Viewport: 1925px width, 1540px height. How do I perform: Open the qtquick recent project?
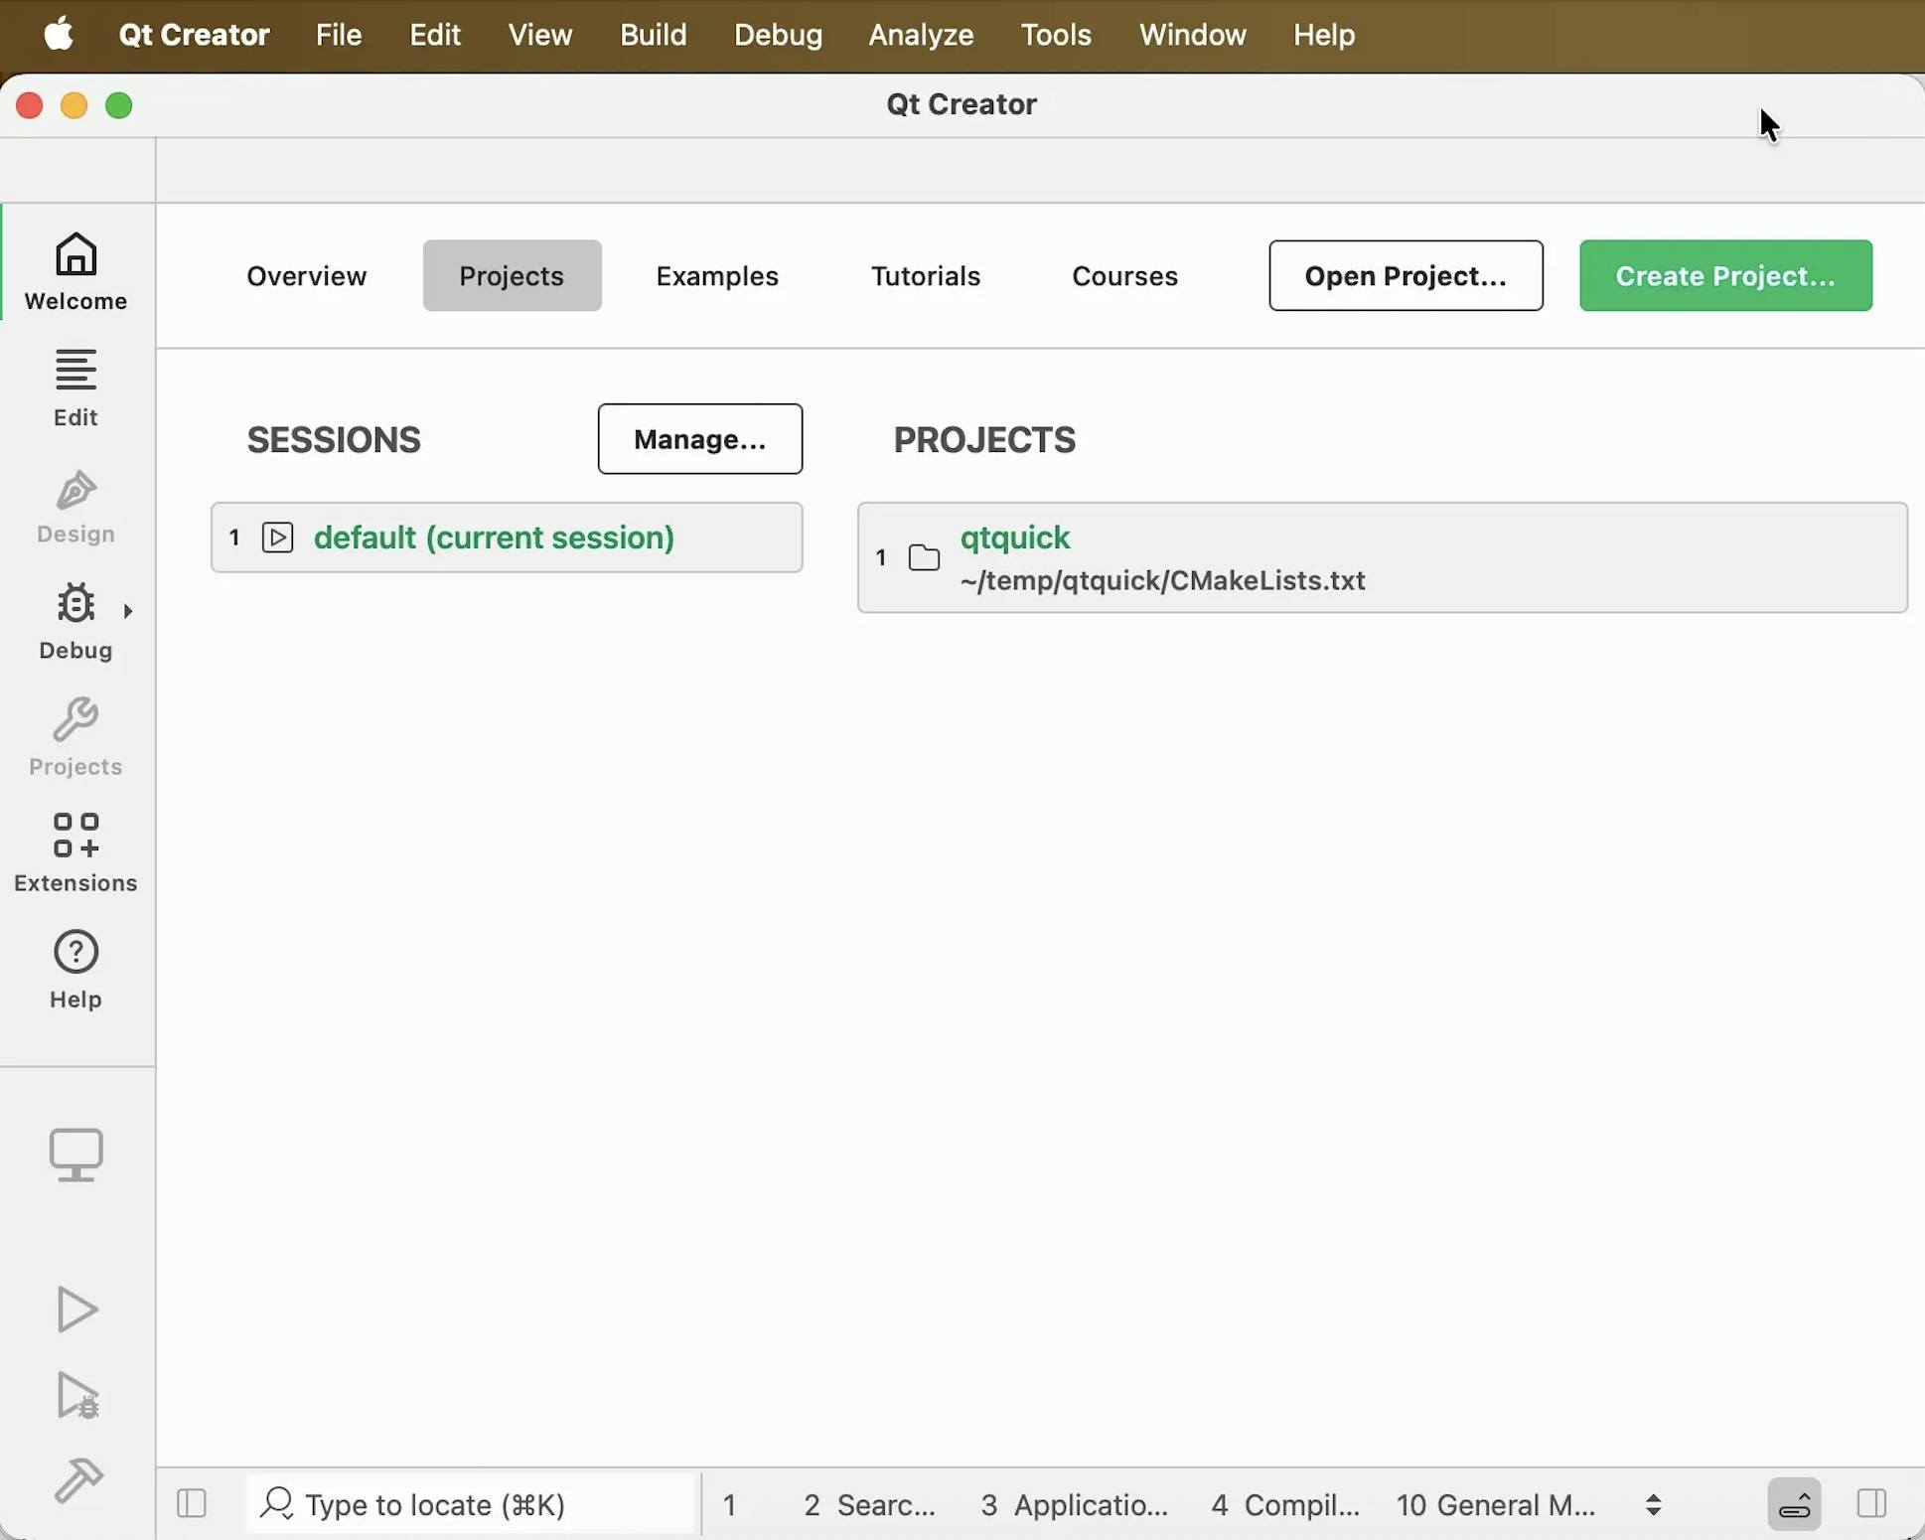tap(1383, 558)
